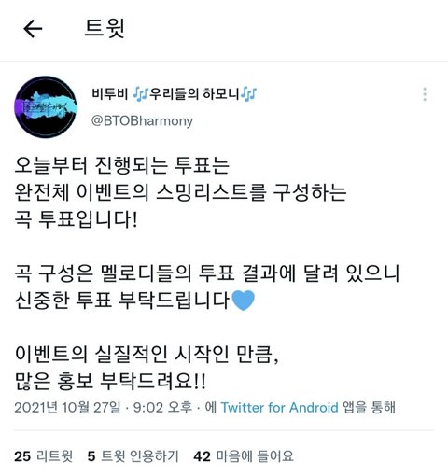Viewport: 448px width, 476px height.
Task: Click the 마음에 들어요 label next to 42
Action: [255, 456]
